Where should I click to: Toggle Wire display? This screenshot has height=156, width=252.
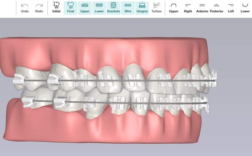(128, 8)
